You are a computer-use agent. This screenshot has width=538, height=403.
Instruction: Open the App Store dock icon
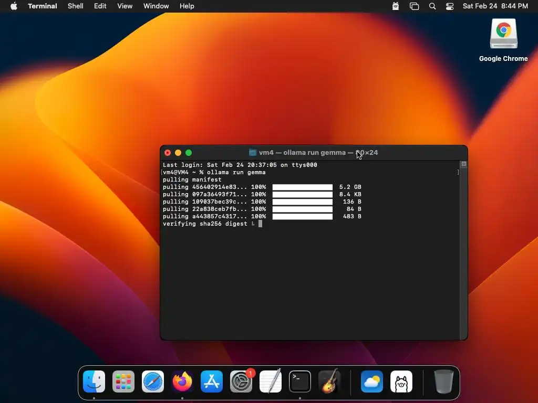[212, 381]
